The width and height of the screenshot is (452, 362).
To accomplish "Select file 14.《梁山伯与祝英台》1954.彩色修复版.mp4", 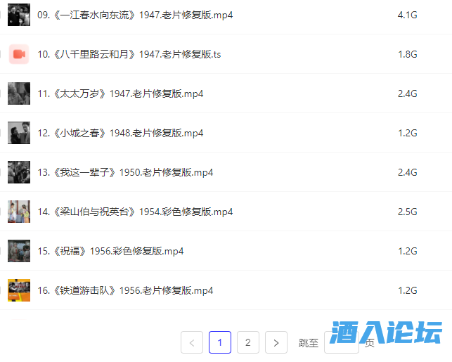I will click(x=135, y=212).
